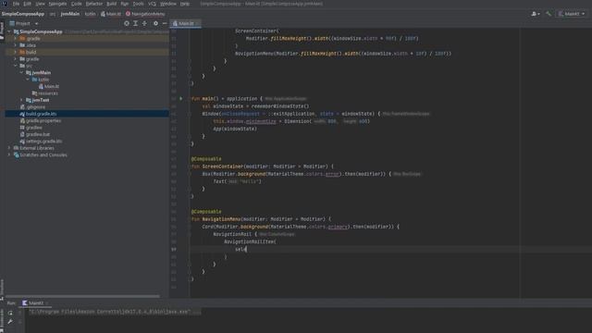Click the Select Opened File locate icon
The width and height of the screenshot is (592, 333).
[x=127, y=23]
